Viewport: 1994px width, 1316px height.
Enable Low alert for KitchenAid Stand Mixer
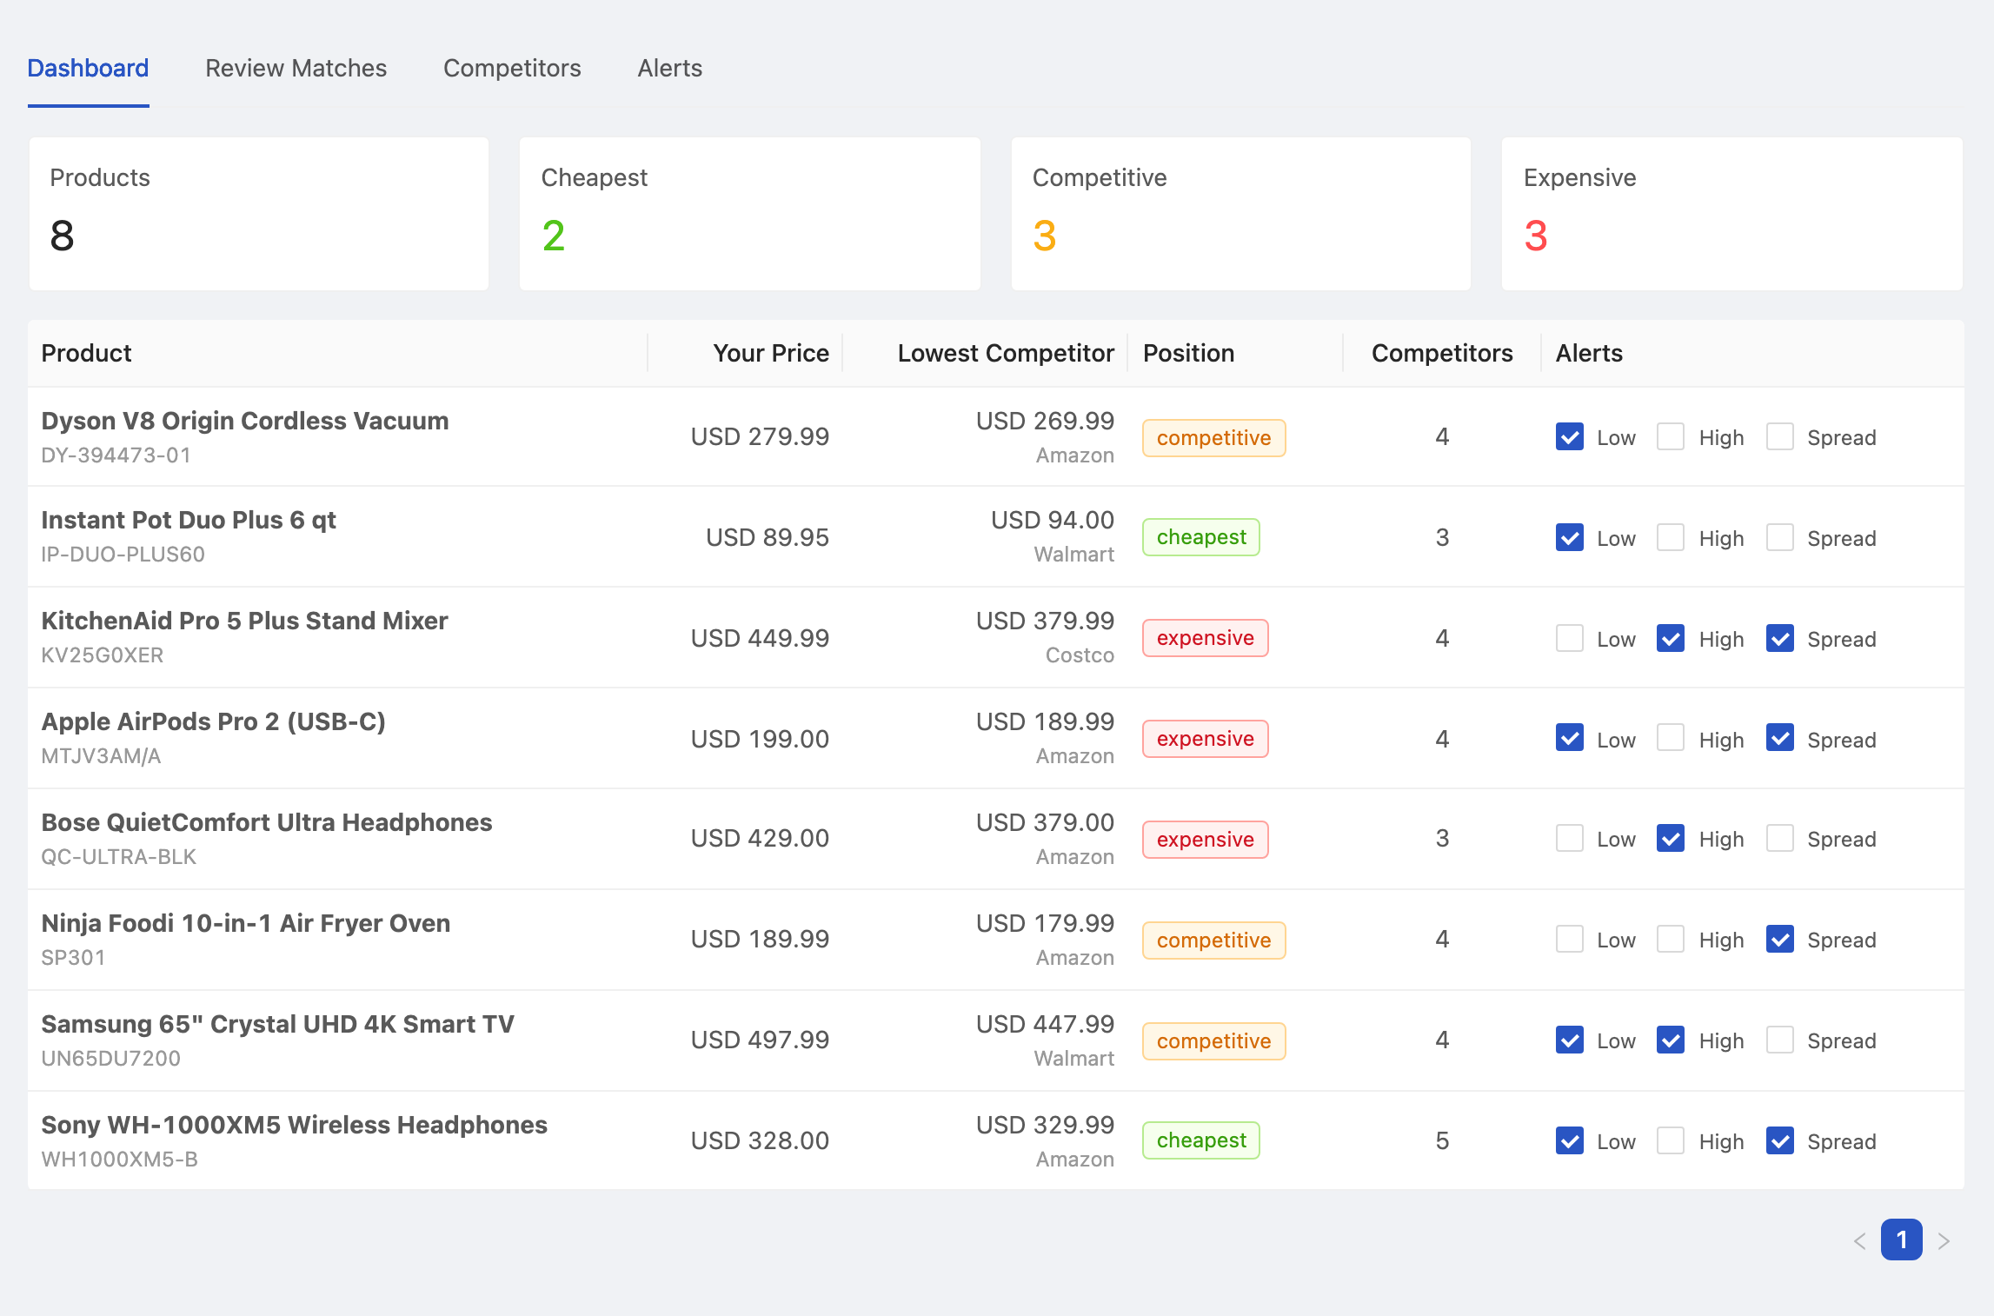pos(1569,638)
